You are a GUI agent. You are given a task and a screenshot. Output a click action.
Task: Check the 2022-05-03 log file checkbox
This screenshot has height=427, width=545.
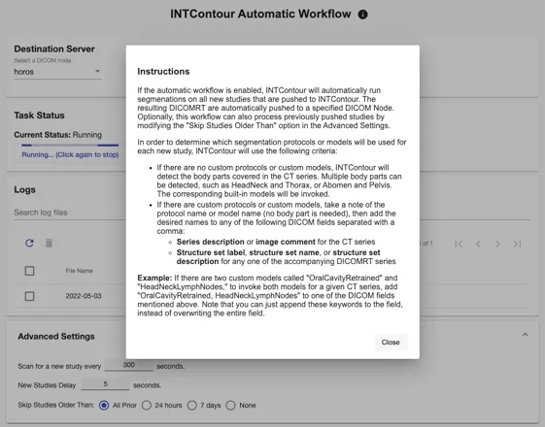[x=29, y=296]
